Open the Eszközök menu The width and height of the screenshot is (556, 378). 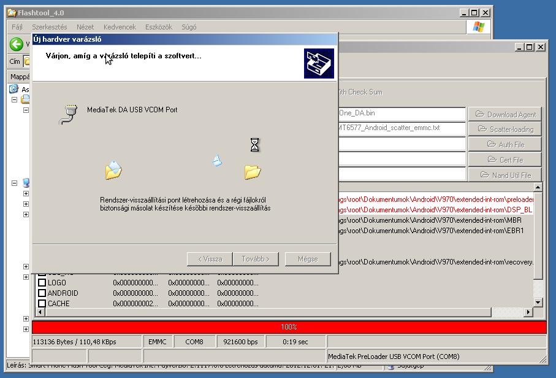point(159,27)
